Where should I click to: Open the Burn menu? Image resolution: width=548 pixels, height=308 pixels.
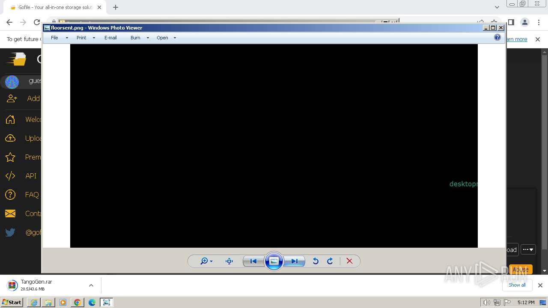click(135, 38)
